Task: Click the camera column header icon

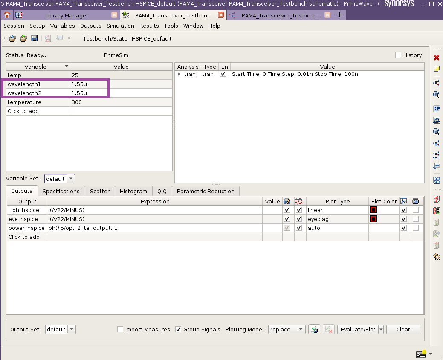Action: 416,201
